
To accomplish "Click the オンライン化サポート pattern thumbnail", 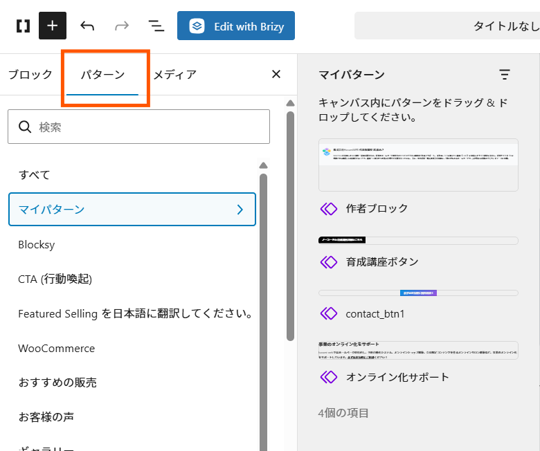I will coord(418,350).
